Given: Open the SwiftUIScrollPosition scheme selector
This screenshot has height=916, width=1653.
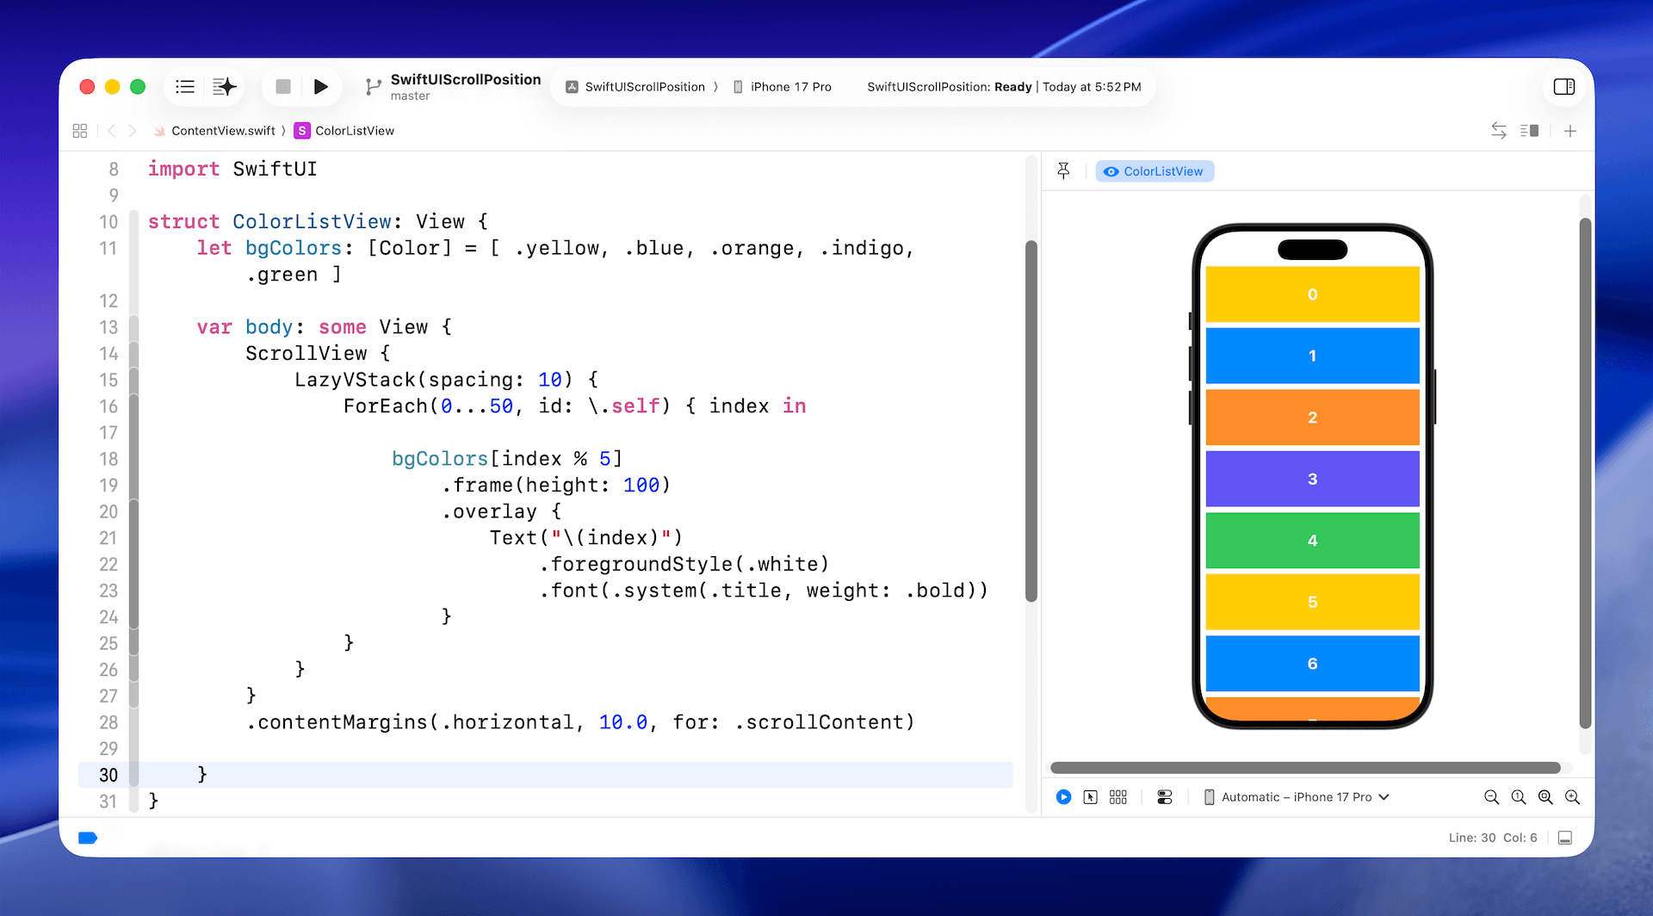Looking at the screenshot, I should [x=635, y=87].
